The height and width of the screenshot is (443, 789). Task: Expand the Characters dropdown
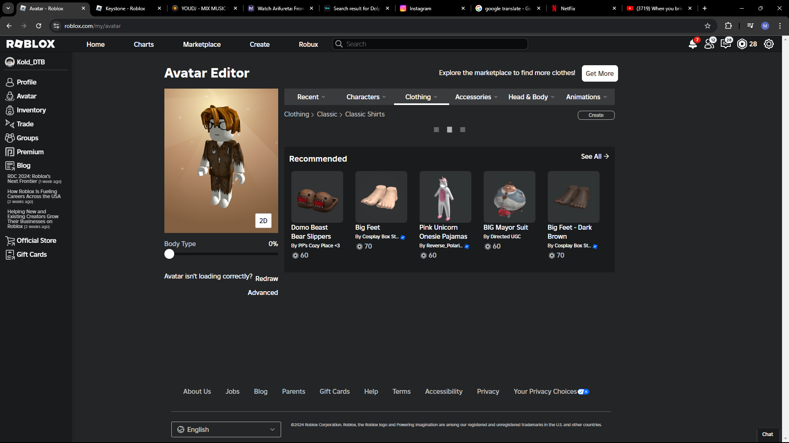(x=366, y=97)
